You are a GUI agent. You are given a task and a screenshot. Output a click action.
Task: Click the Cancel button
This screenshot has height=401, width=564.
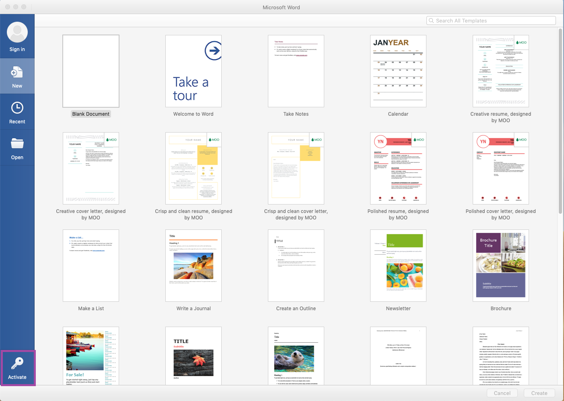click(x=502, y=393)
